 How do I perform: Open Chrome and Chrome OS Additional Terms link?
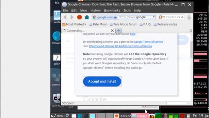pyautogui.click(x=121, y=46)
